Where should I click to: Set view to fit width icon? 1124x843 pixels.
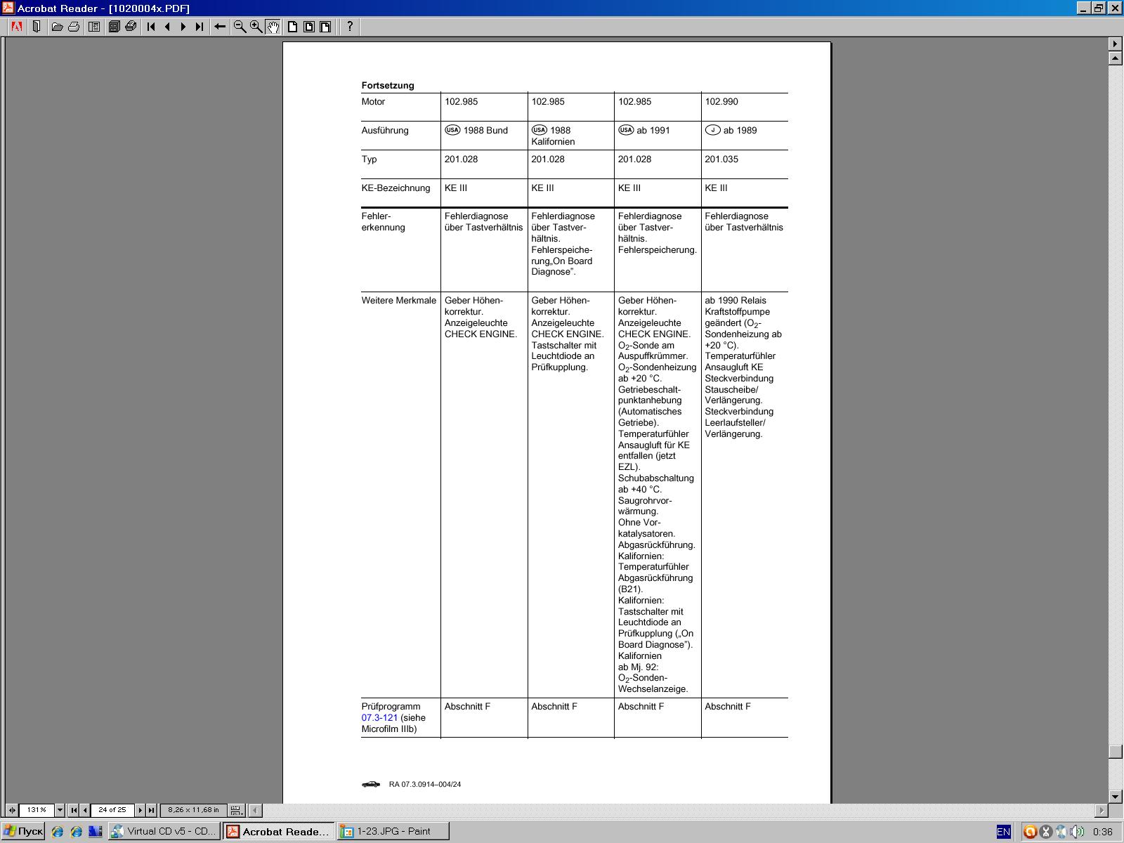(325, 27)
